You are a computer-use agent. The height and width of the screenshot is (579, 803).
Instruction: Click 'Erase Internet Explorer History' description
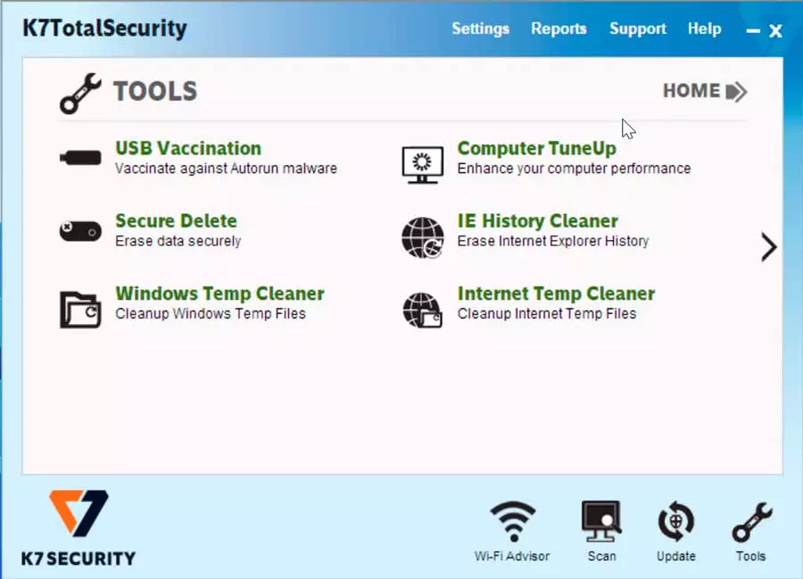(x=553, y=241)
